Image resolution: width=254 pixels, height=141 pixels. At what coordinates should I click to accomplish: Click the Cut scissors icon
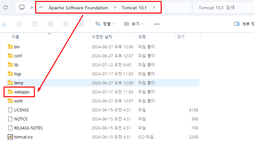point(4,24)
